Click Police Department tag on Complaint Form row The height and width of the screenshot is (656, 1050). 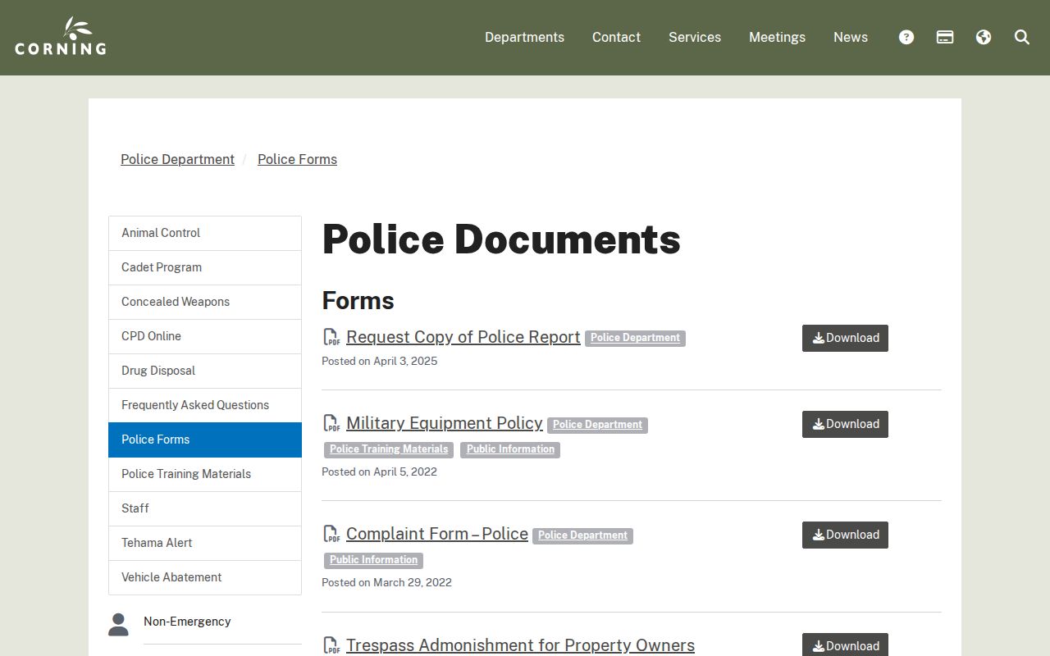(x=582, y=535)
